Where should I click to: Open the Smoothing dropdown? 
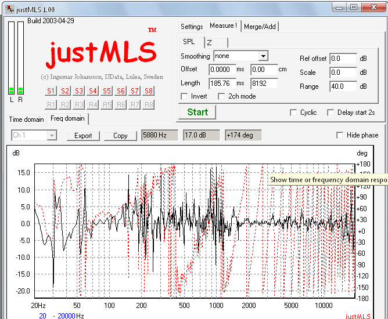(241, 56)
